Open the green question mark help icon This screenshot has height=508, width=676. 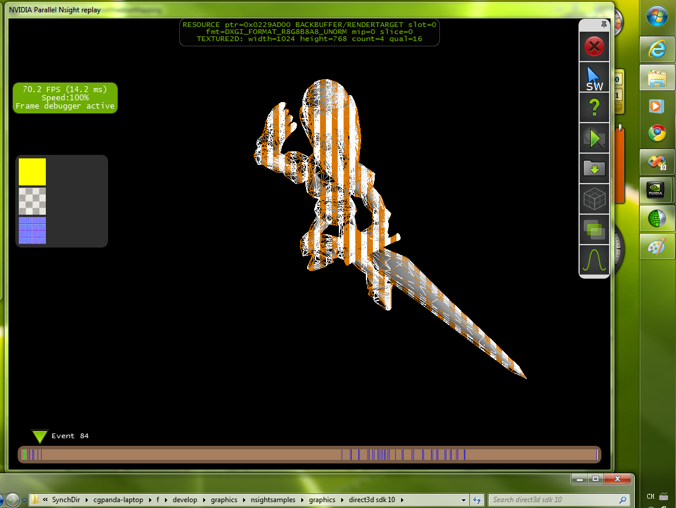click(594, 107)
